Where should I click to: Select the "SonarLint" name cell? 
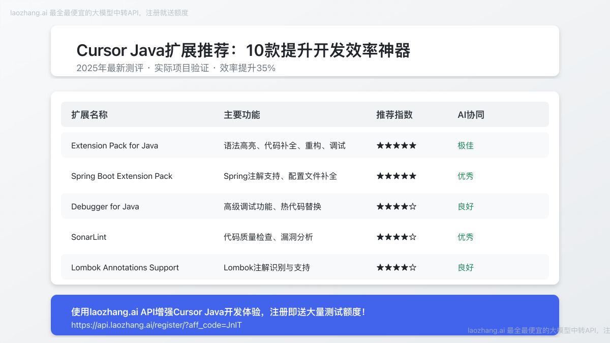[89, 237]
